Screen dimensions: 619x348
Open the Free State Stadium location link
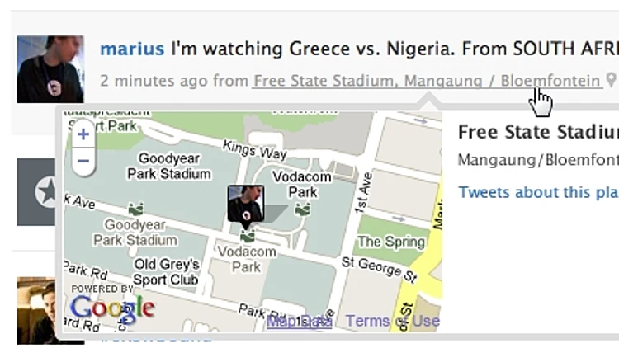(427, 81)
